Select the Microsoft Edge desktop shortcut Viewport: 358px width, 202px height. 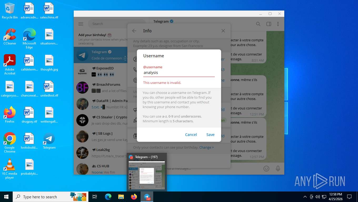point(29,39)
